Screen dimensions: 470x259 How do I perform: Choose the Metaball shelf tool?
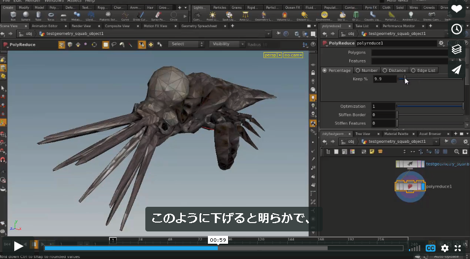pyautogui.click(x=77, y=16)
